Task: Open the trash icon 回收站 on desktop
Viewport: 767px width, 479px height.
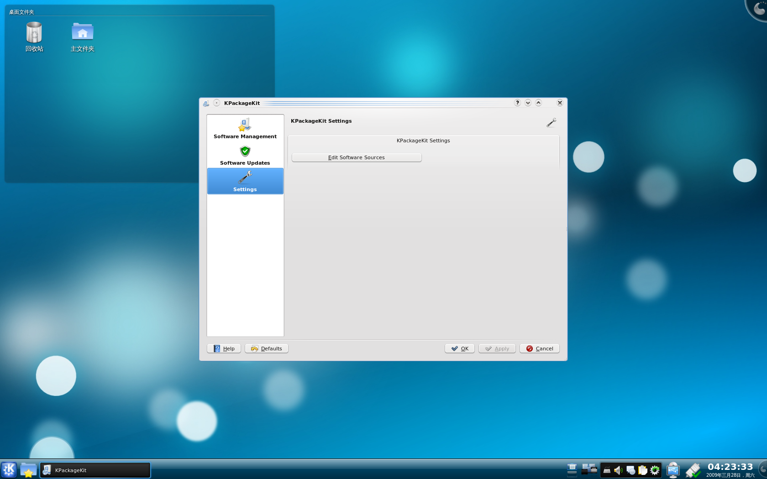Action: pos(34,37)
